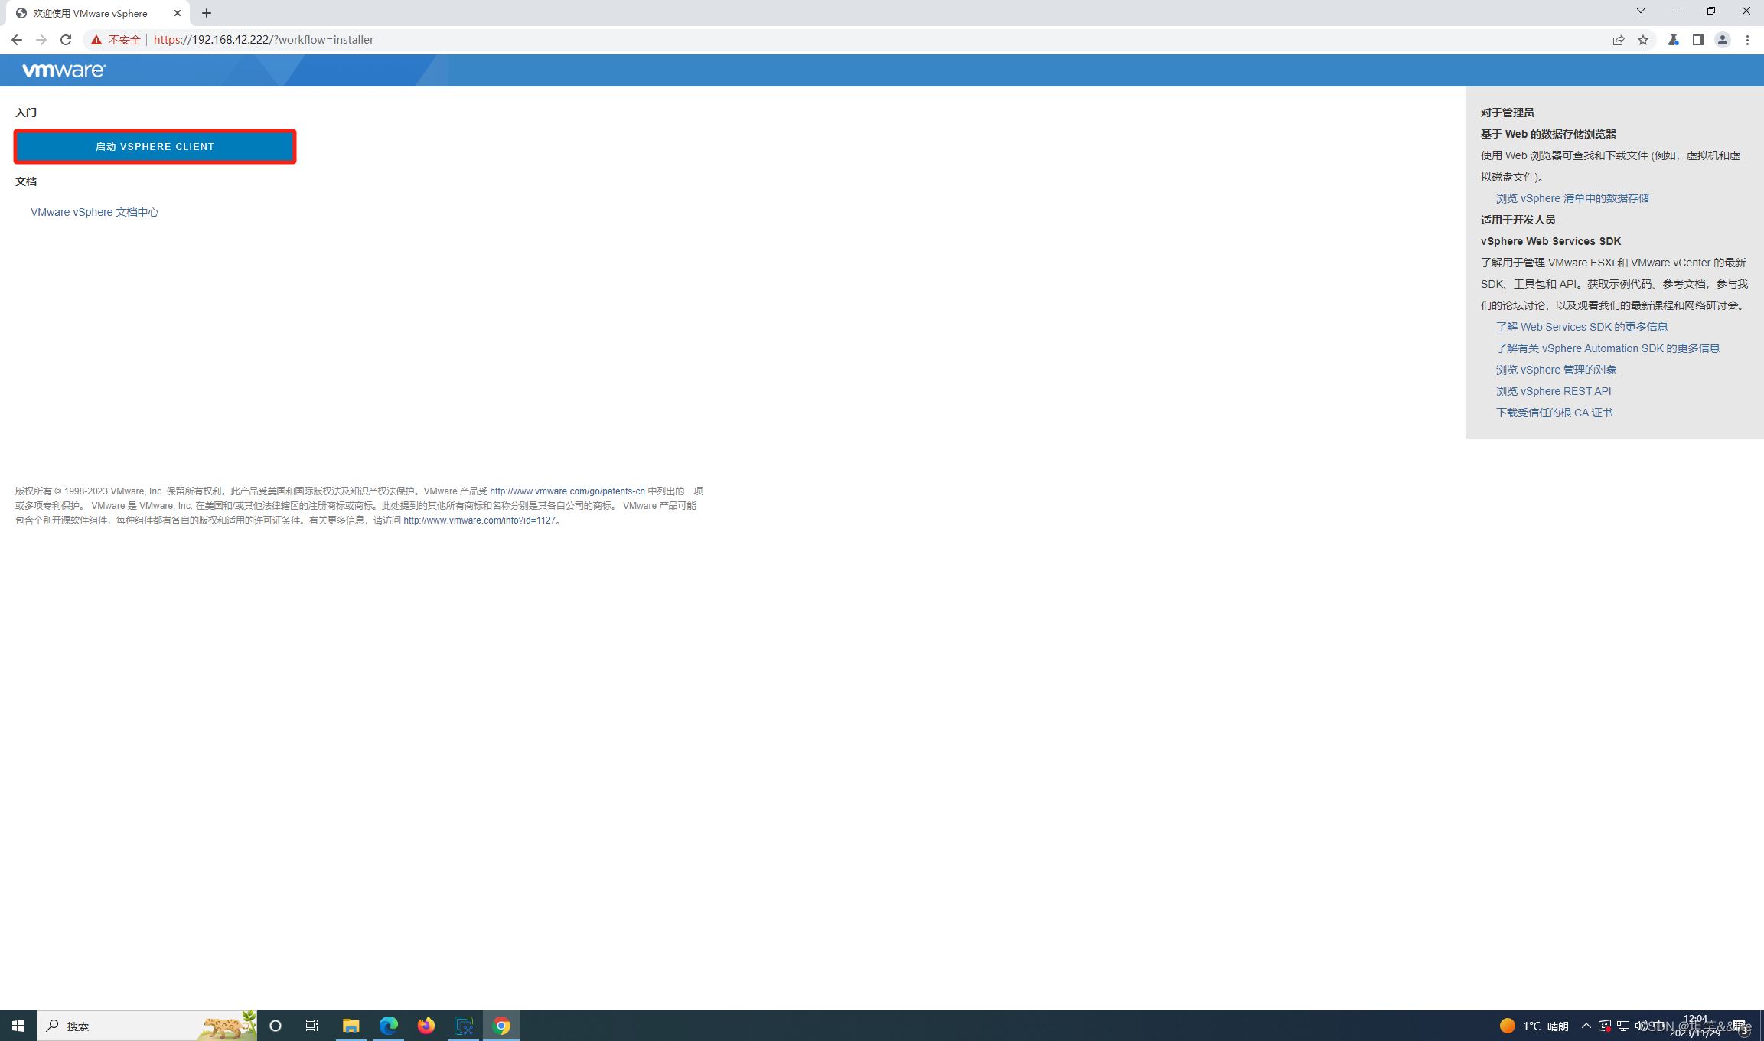The width and height of the screenshot is (1764, 1041).
Task: Open the vmware.com/info?id=1127 link
Action: (x=479, y=520)
